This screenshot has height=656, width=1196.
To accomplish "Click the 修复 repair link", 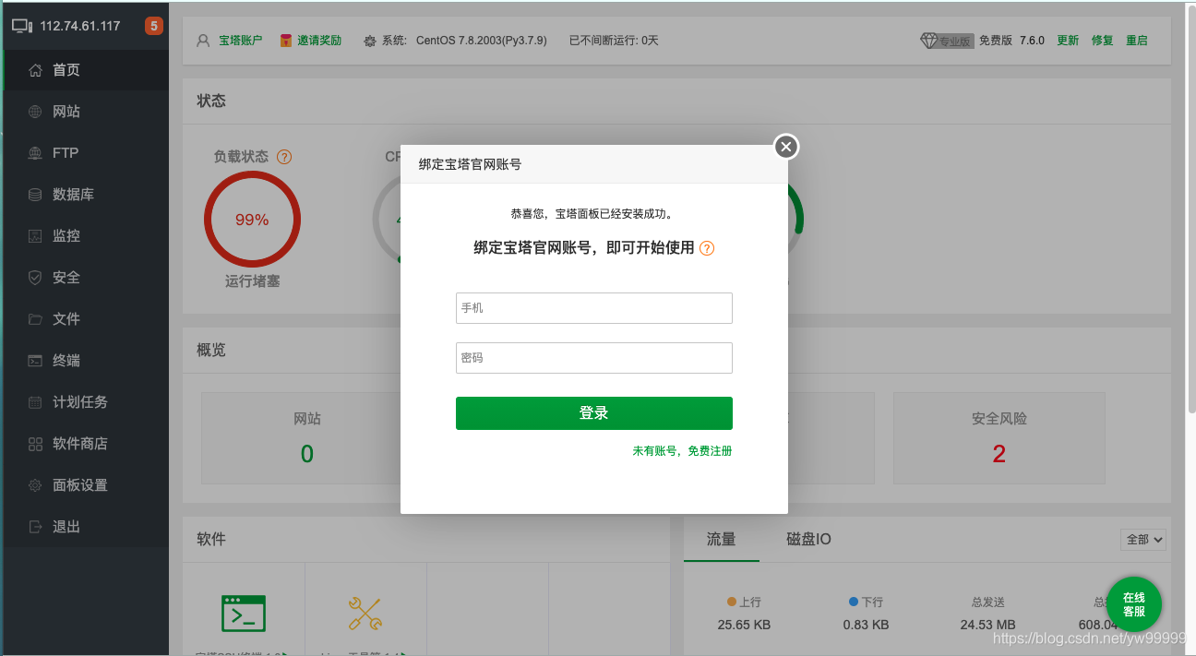I will pos(1103,41).
